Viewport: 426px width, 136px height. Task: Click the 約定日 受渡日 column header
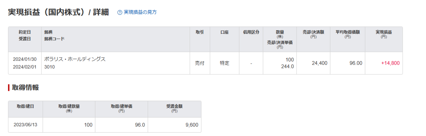[x=25, y=36]
